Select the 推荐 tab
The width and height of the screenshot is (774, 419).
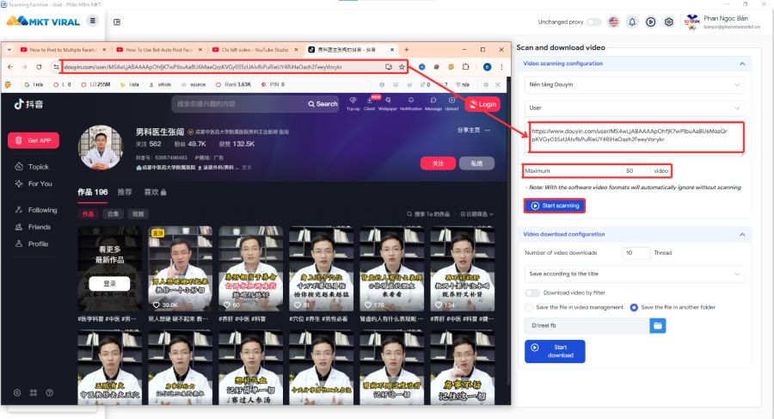125,192
